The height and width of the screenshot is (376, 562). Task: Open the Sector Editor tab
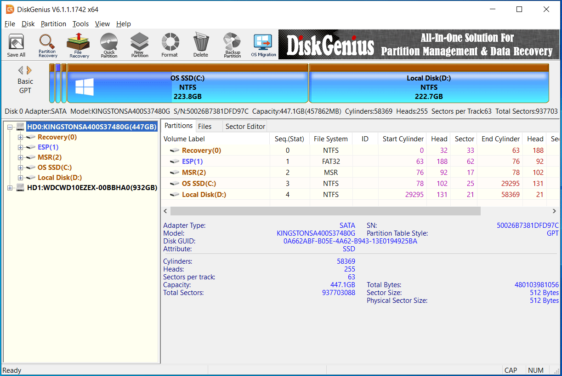[x=244, y=126]
